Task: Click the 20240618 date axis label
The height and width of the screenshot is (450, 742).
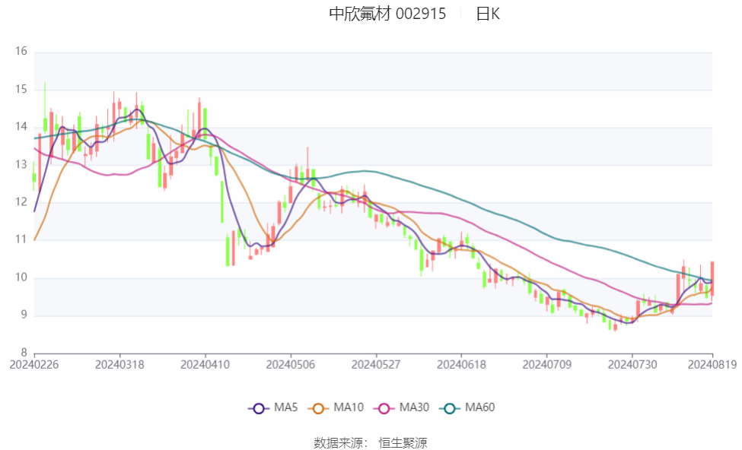Action: [461, 364]
